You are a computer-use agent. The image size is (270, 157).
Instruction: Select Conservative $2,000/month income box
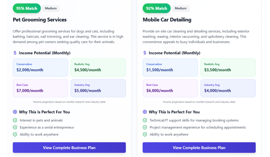coord(40,68)
